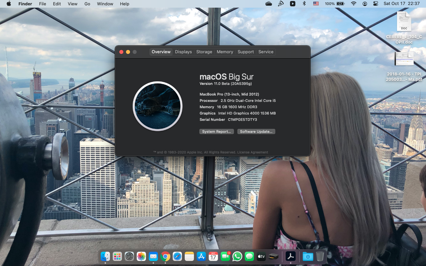Image resolution: width=426 pixels, height=266 pixels.
Task: Open the printer icon in Dock
Action: [x=273, y=256]
